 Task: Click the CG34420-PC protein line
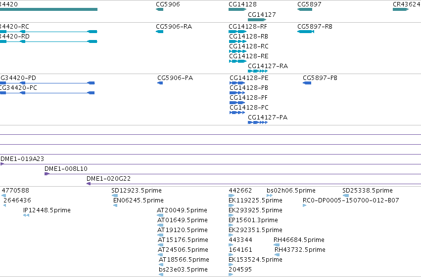pyautogui.click(x=47, y=93)
